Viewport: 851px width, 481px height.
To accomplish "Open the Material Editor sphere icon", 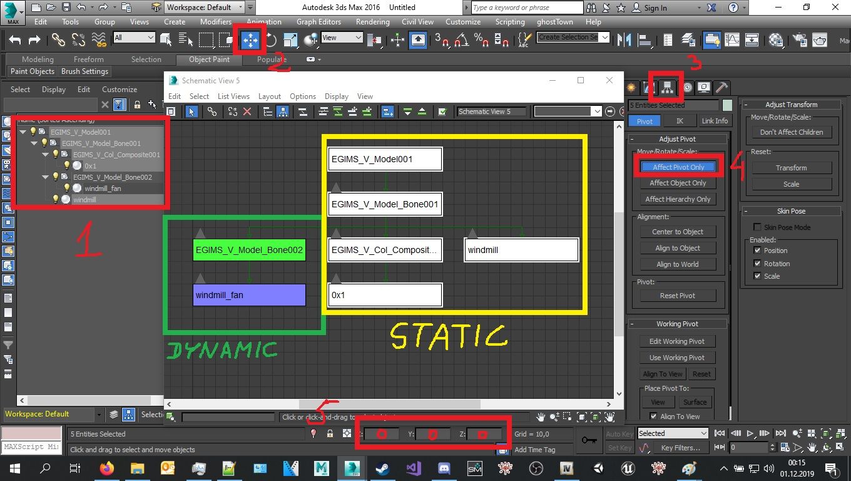I will click(x=777, y=39).
